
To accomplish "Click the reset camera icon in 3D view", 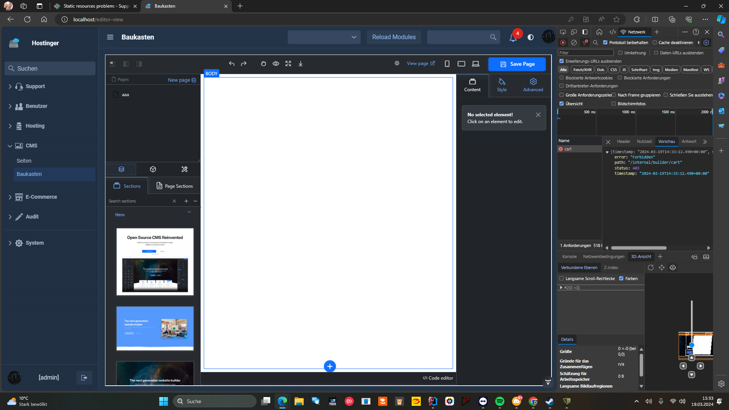I will pyautogui.click(x=651, y=268).
